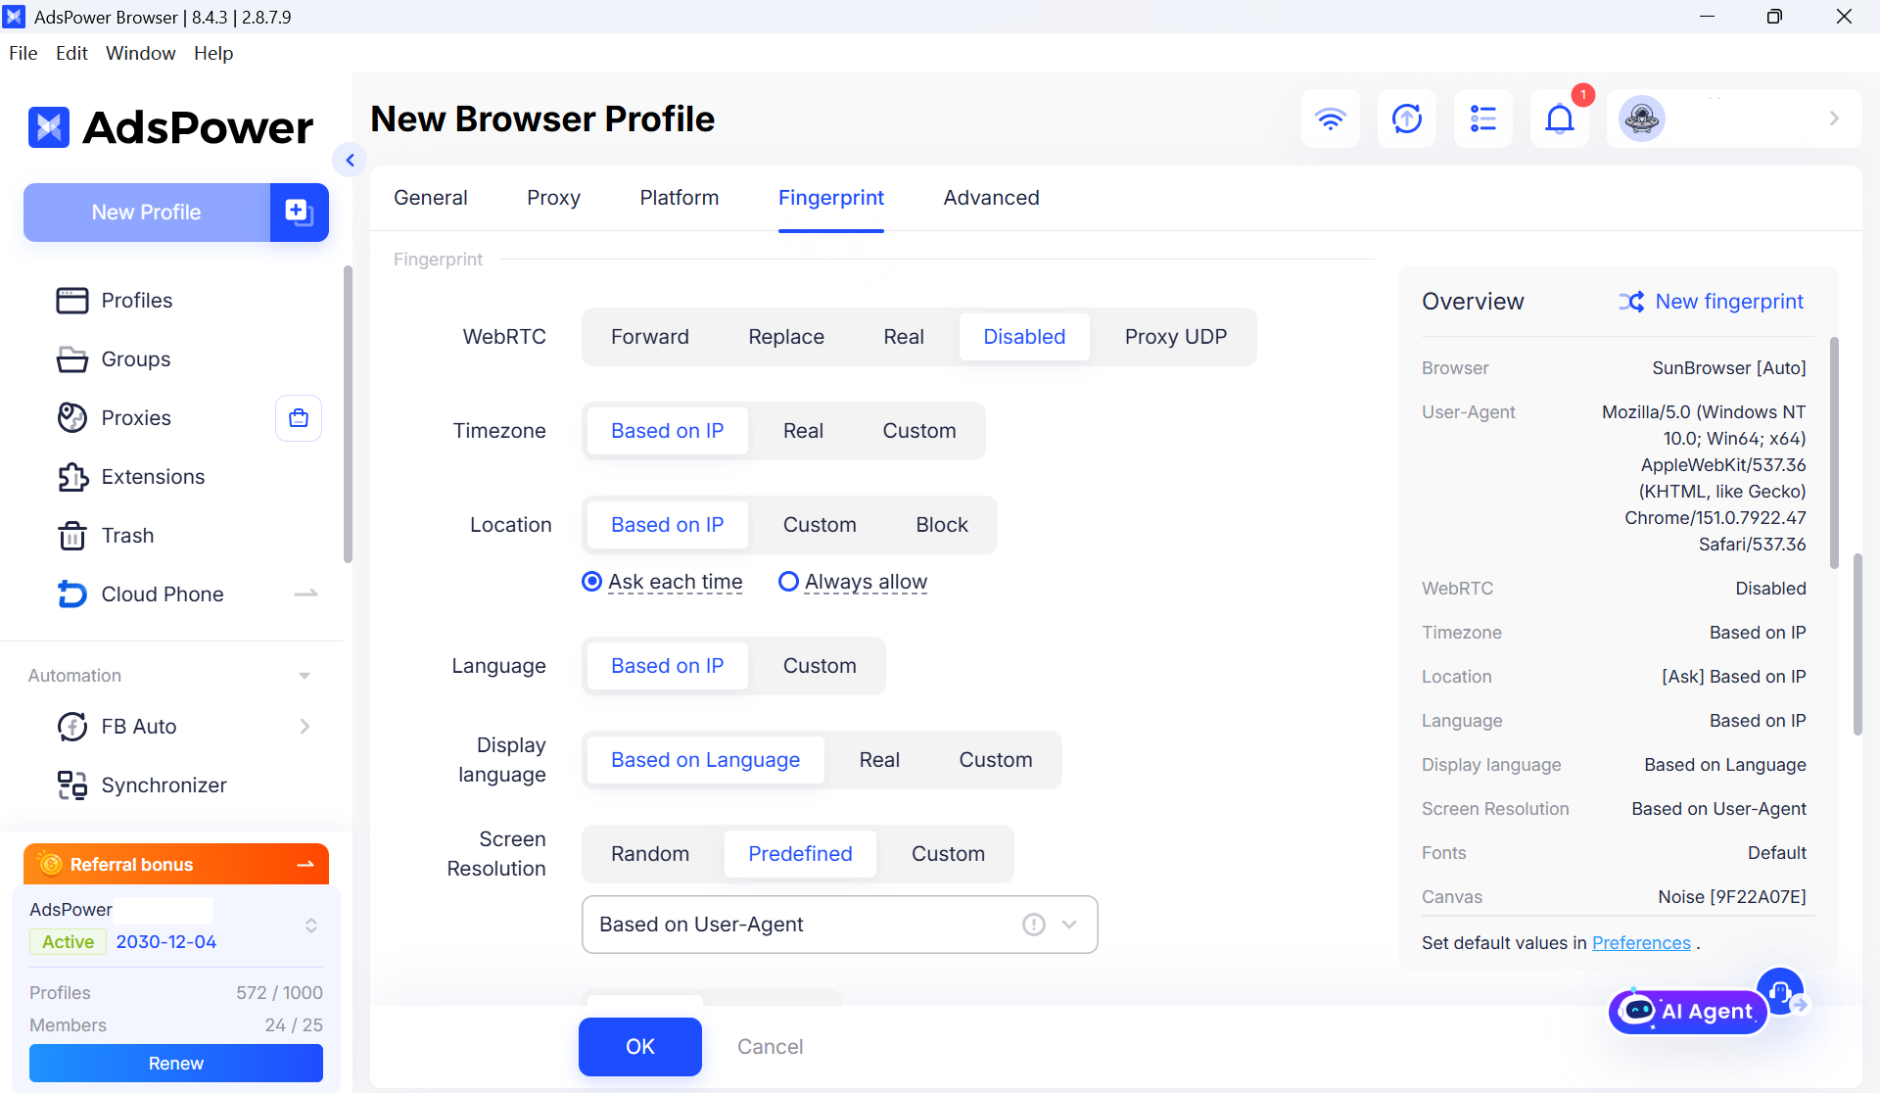1880x1093 pixels.
Task: Select Ask each time radio button
Action: (591, 582)
